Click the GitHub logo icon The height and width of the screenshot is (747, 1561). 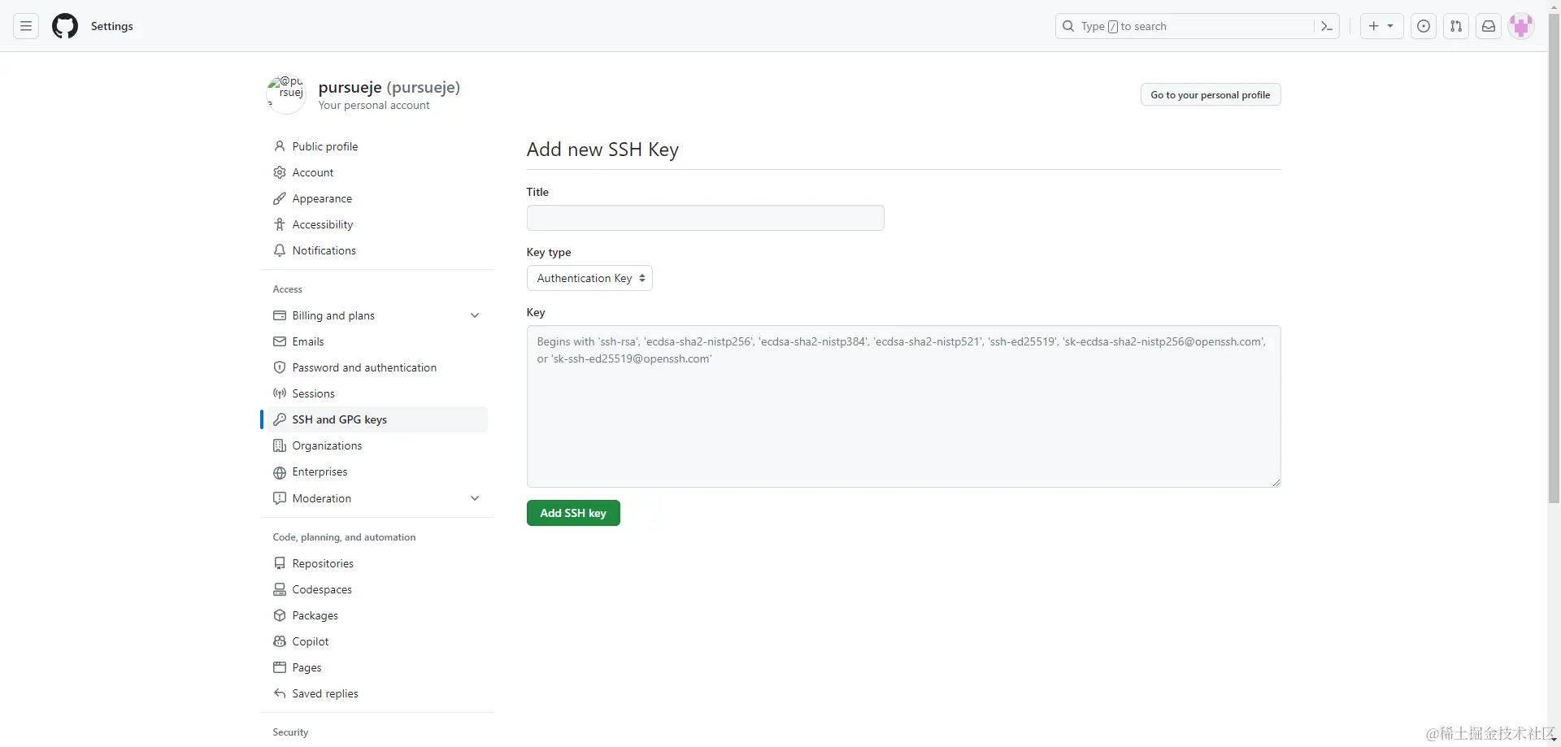[64, 26]
